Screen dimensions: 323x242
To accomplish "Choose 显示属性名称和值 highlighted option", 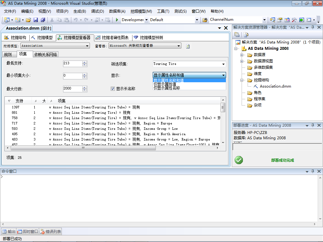I will point(189,80).
